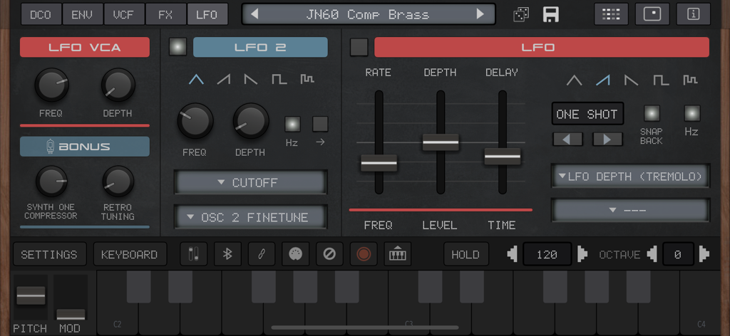Open SETTINGS

pos(49,254)
